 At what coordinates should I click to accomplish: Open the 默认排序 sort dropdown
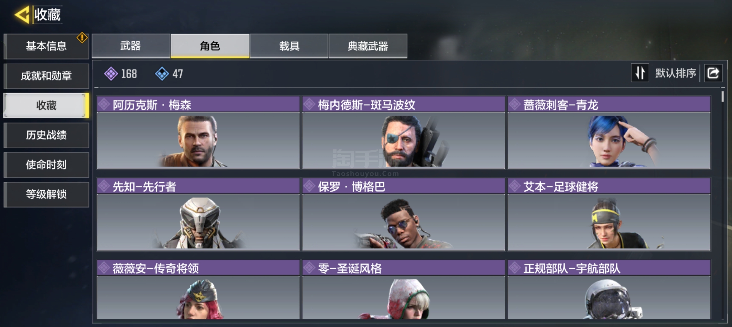click(675, 73)
